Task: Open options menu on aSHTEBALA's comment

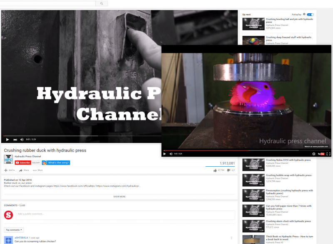Action: (231, 238)
